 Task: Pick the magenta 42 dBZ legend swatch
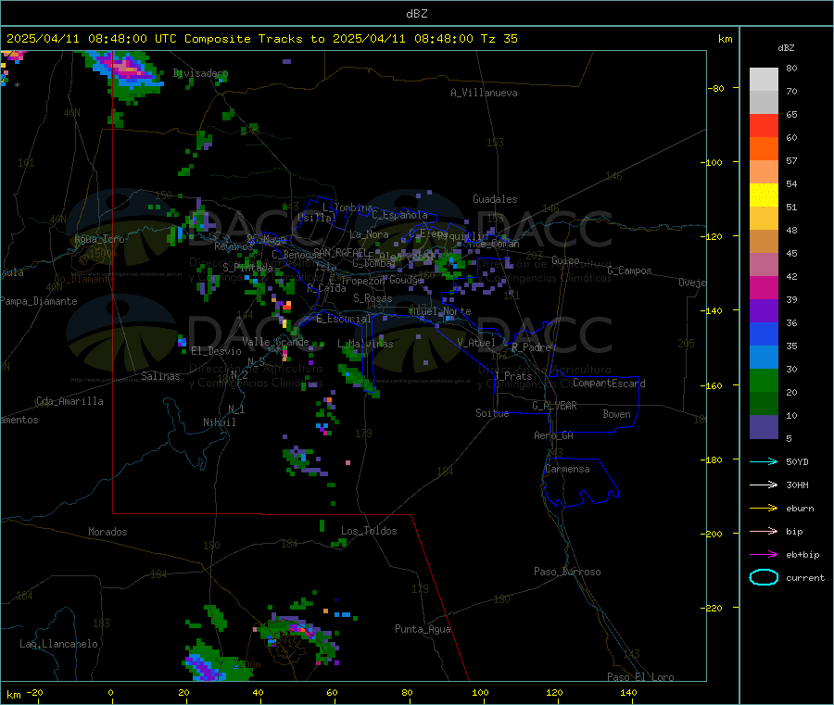(x=764, y=287)
